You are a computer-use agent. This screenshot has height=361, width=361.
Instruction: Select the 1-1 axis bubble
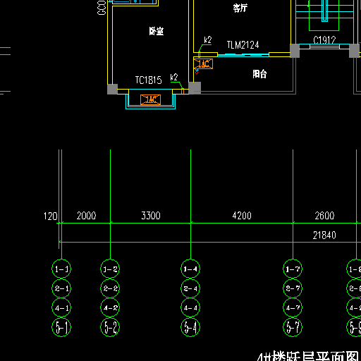tap(61, 269)
